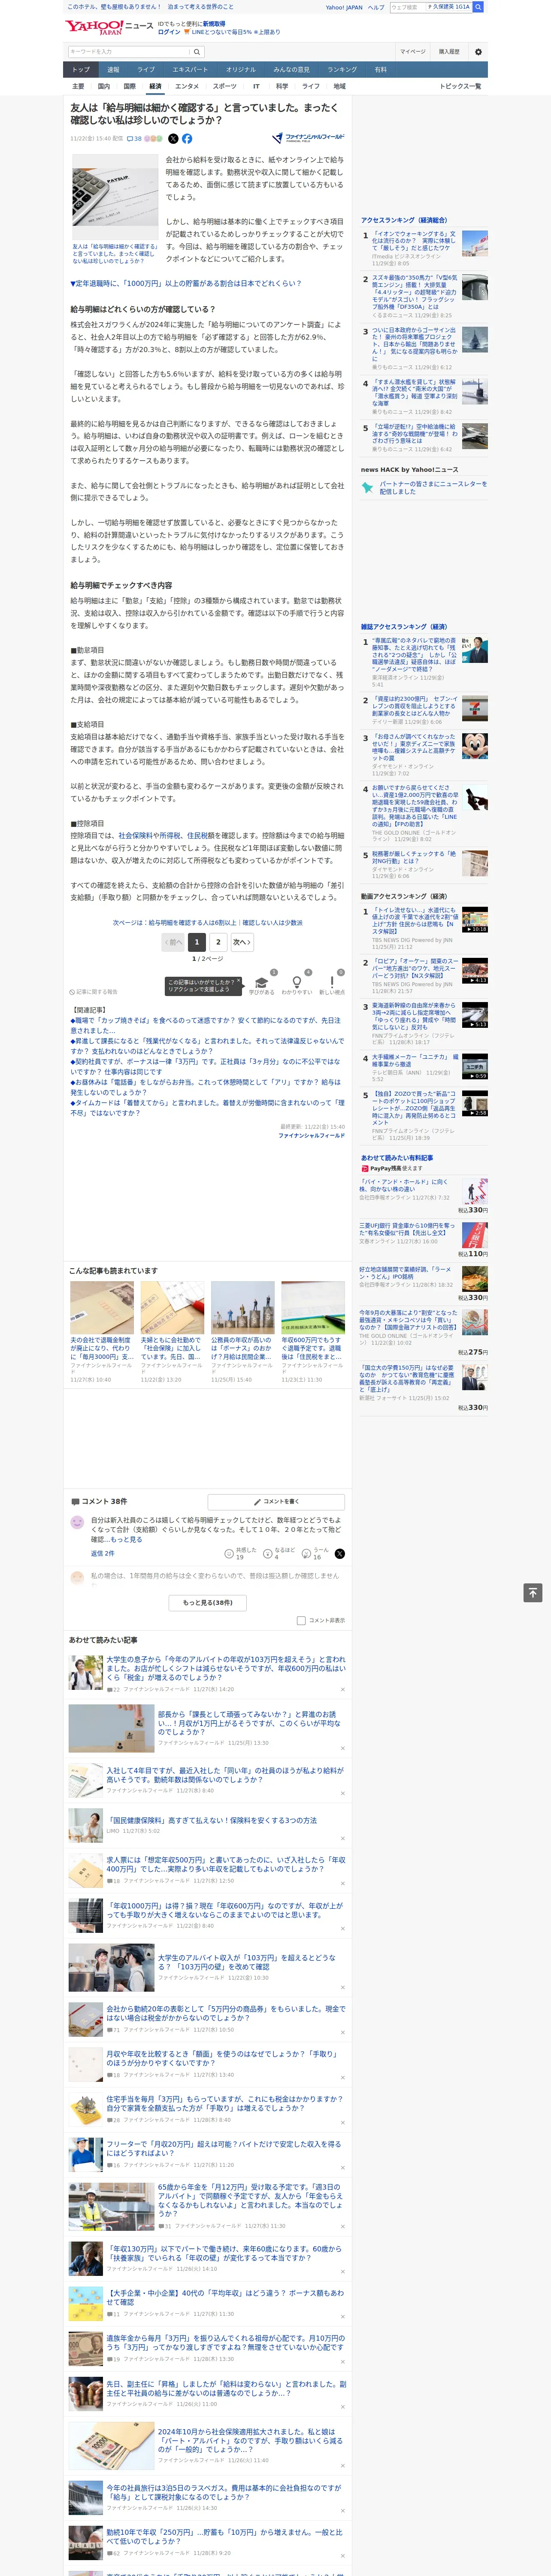Select the トップ tab

point(81,70)
